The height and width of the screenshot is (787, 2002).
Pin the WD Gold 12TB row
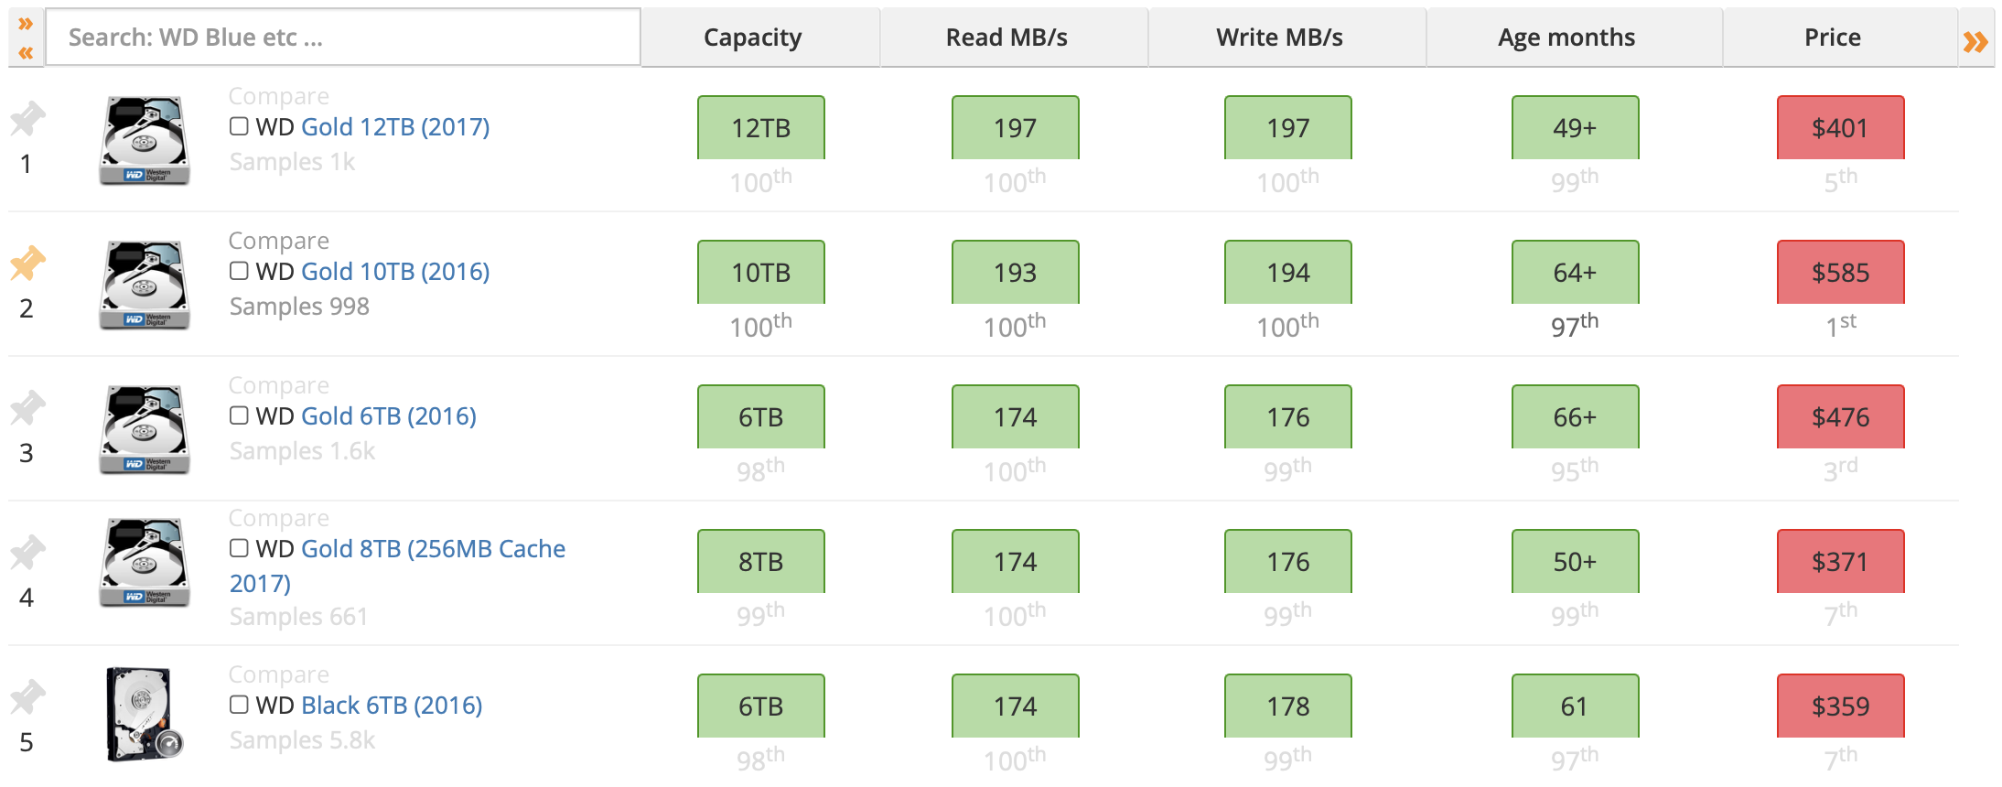coord(27,119)
